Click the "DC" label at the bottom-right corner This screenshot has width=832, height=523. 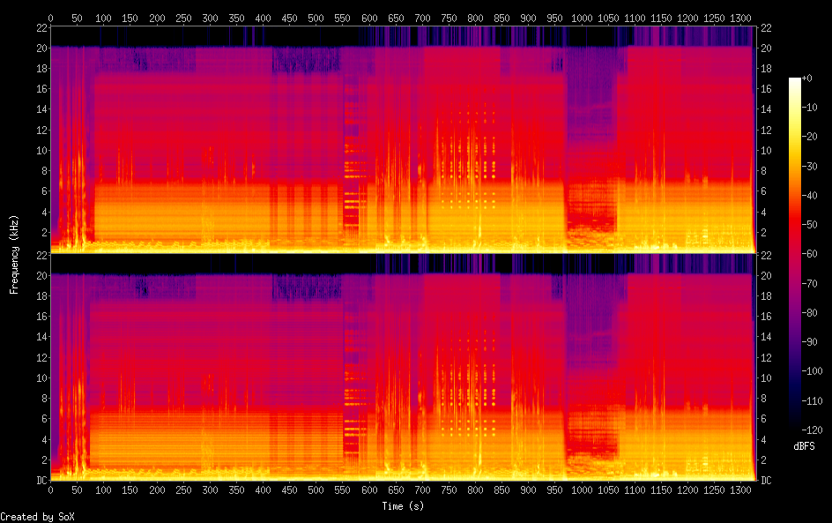coord(766,481)
